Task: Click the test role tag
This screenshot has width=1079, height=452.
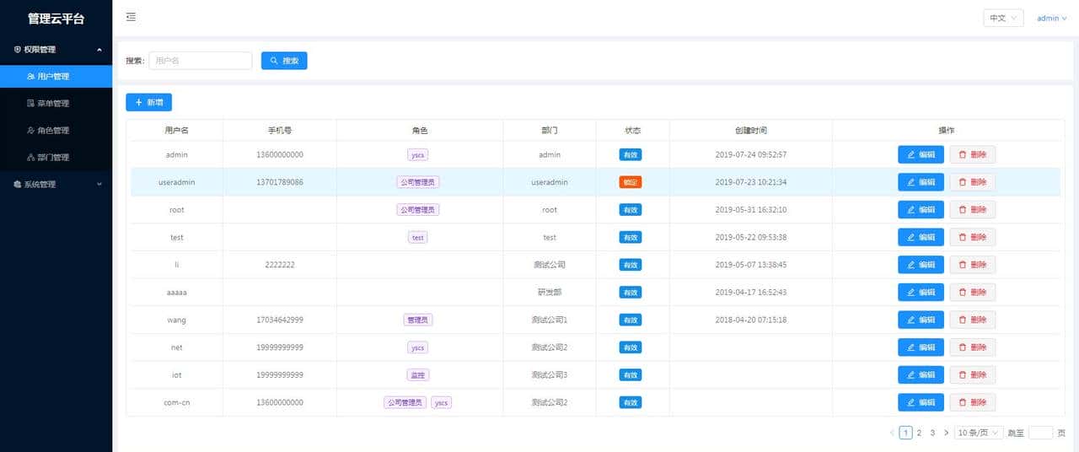Action: tap(418, 238)
